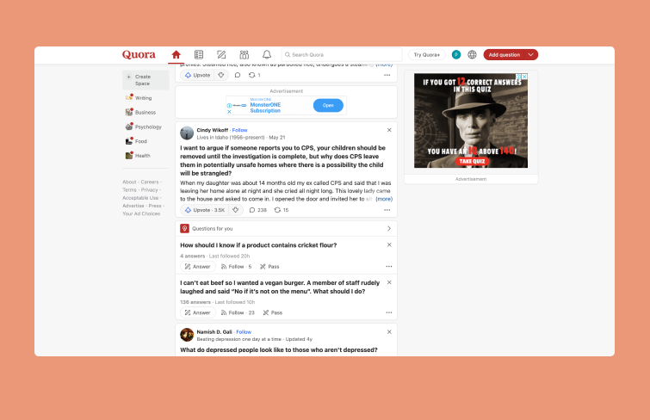This screenshot has width=650, height=420.
Task: Click Create Space in sidebar
Action: [145, 80]
